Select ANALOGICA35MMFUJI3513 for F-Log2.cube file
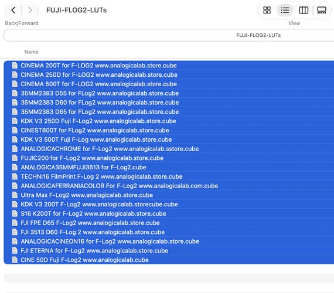 [169, 167]
